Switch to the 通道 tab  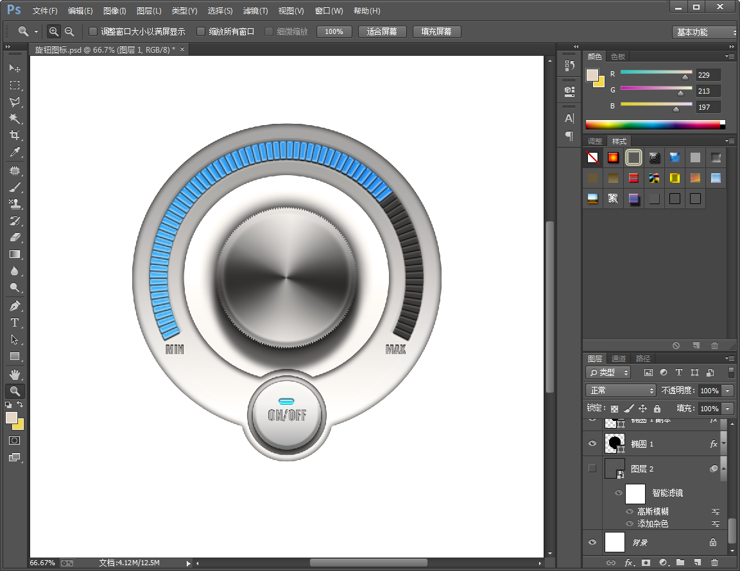click(618, 359)
